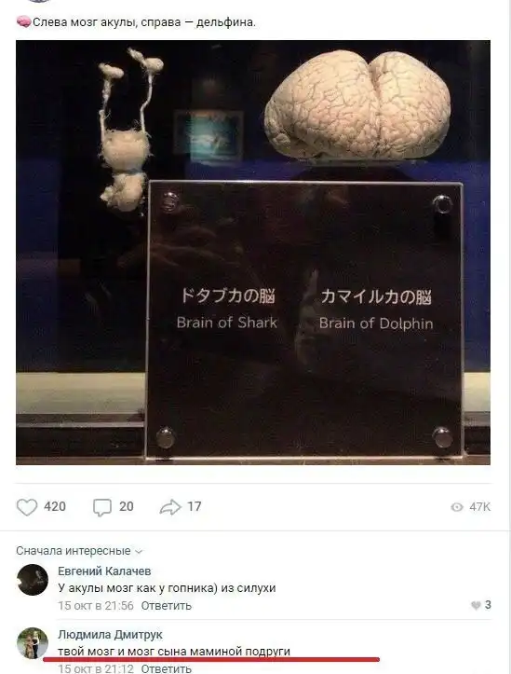
Task: Open Людмила Дмитрук's avatar
Action: point(33,643)
